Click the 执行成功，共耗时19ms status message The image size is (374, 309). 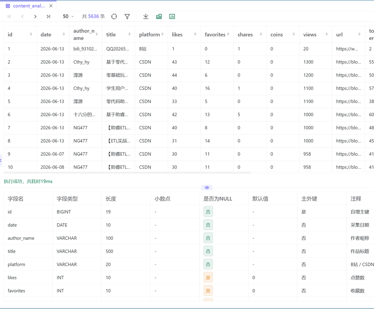point(28,181)
